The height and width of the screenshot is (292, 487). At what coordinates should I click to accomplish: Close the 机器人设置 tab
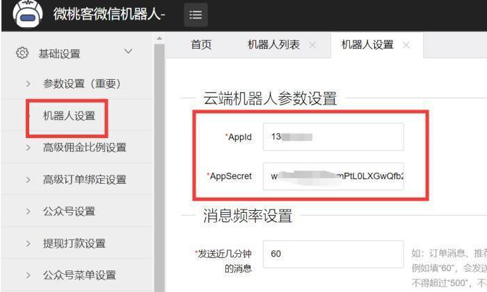coord(406,46)
